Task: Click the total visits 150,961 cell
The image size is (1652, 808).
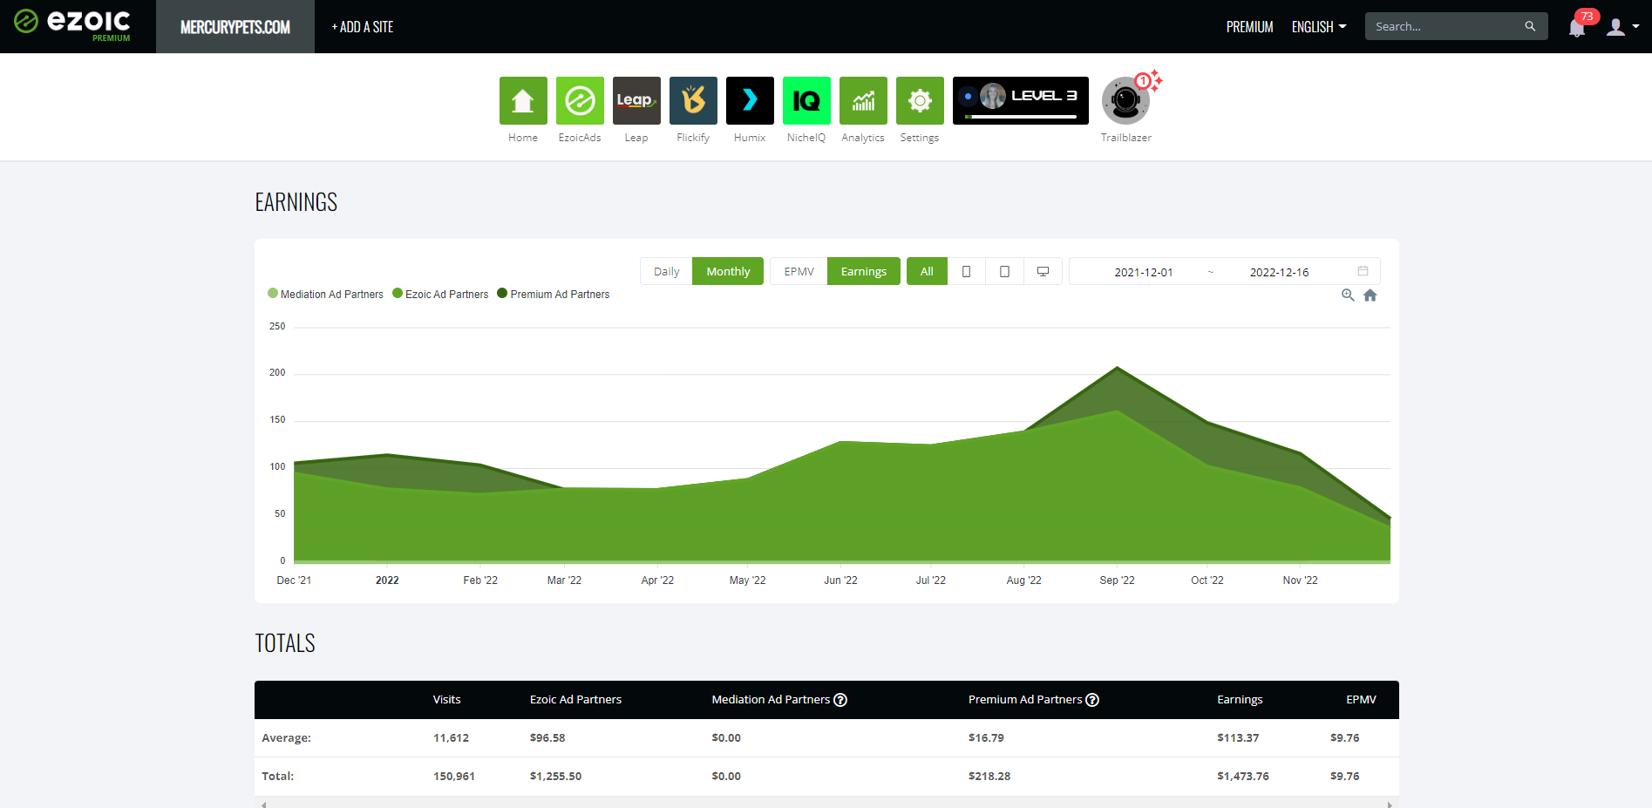Action: [x=454, y=776]
